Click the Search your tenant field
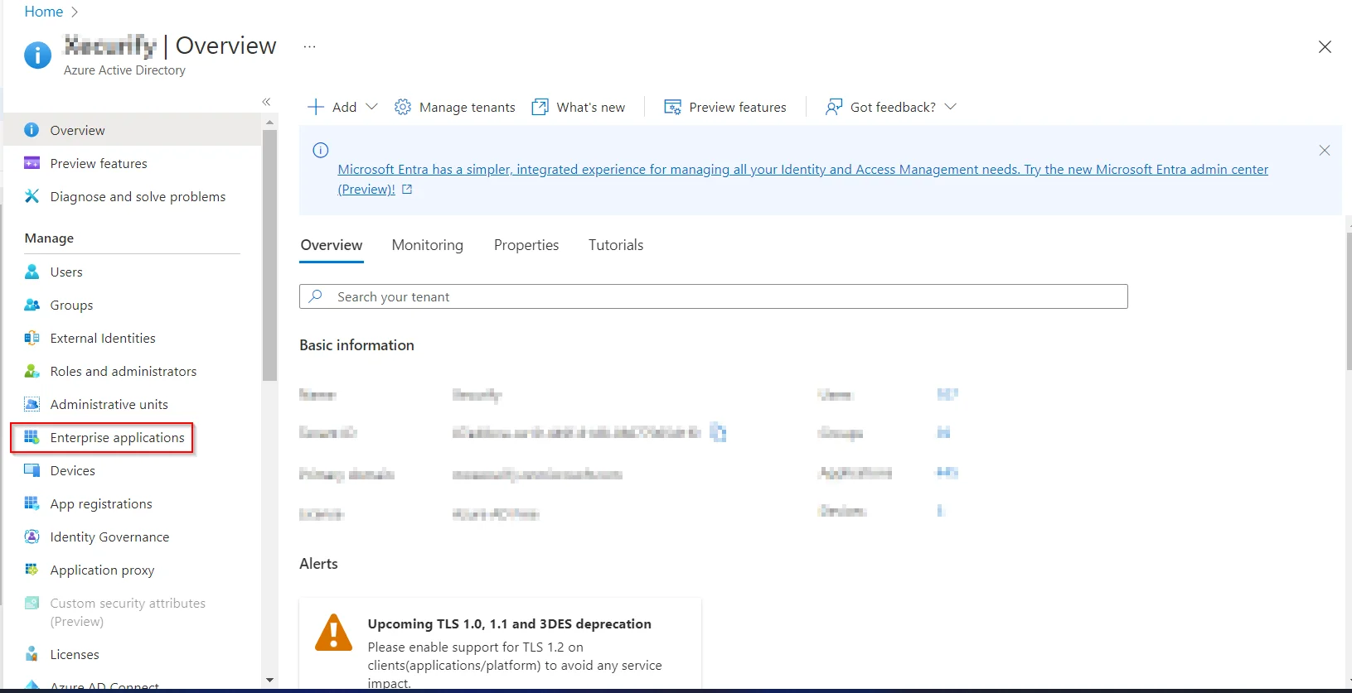The width and height of the screenshot is (1352, 693). pyautogui.click(x=714, y=296)
